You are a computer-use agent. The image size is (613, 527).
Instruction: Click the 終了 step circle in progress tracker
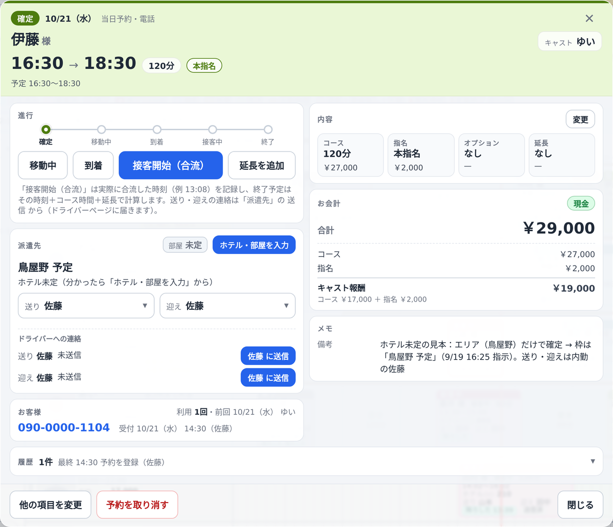pos(268,130)
